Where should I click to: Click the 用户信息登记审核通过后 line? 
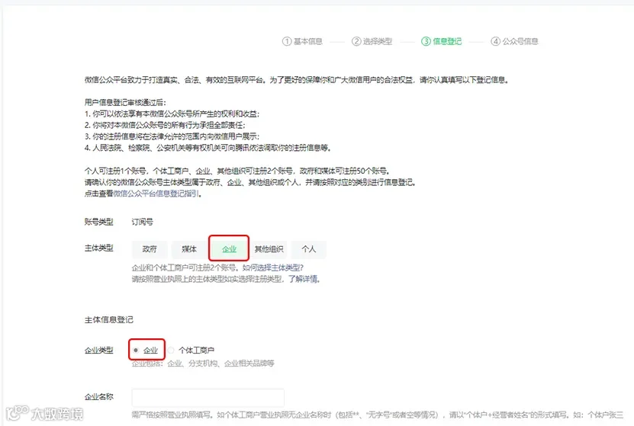125,103
